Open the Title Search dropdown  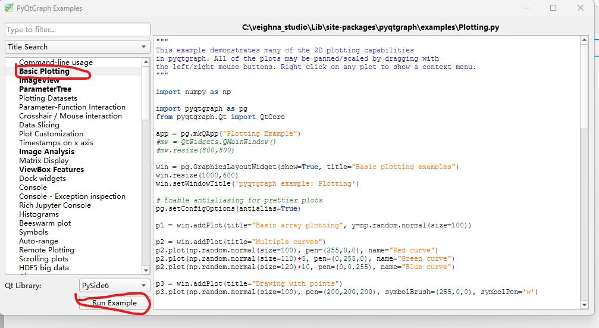(x=77, y=46)
